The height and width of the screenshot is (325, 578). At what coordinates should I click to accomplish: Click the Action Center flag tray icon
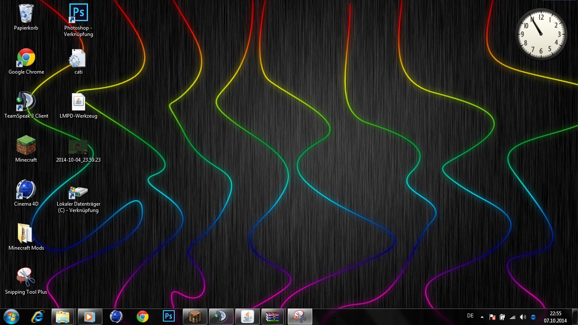[493, 317]
